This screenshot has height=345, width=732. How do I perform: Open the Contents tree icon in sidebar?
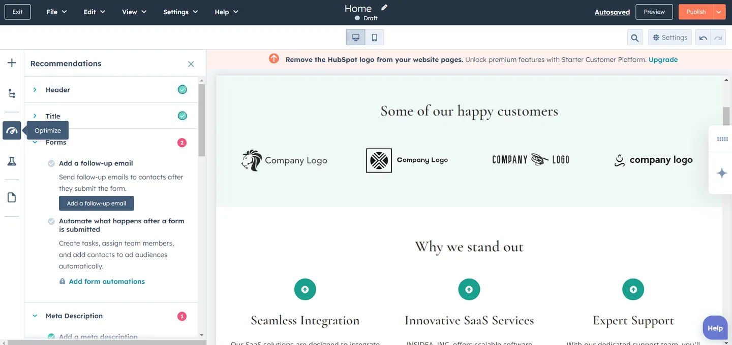pyautogui.click(x=12, y=93)
